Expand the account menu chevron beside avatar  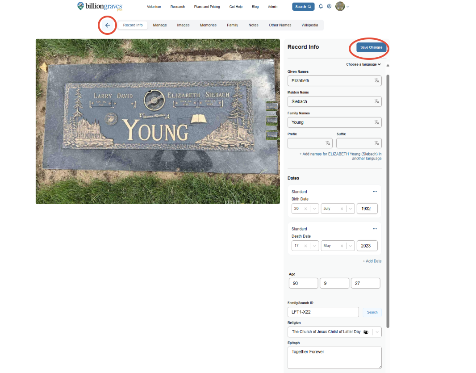[348, 7]
